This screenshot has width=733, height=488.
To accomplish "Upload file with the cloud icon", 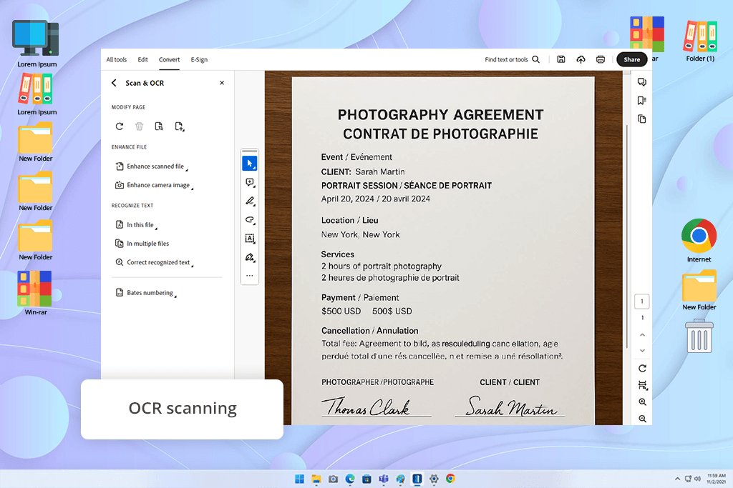I will click(x=581, y=59).
